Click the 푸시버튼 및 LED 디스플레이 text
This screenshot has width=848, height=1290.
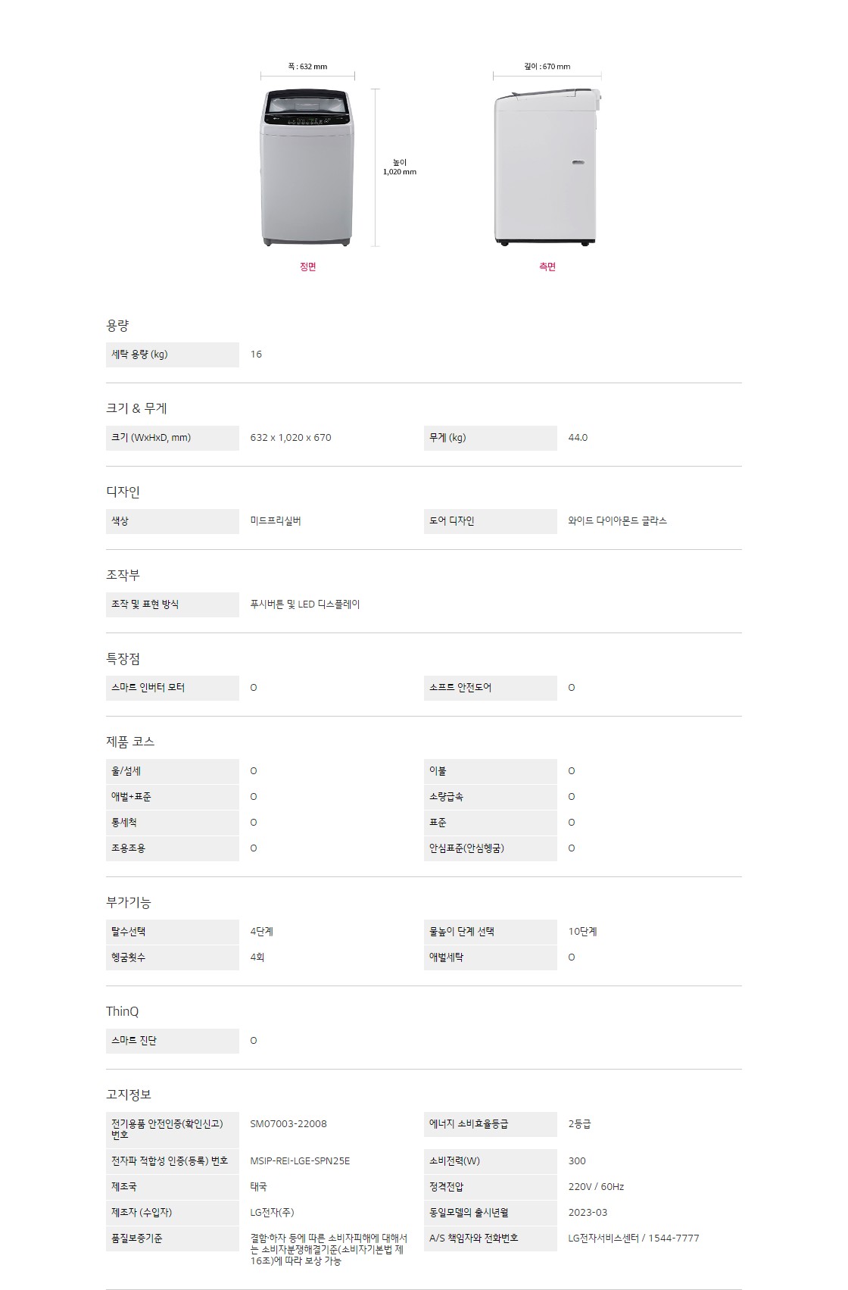click(x=305, y=604)
